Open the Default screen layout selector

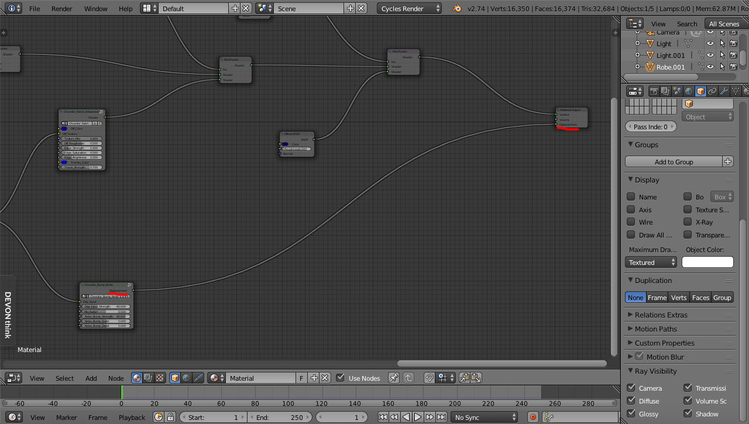147,8
